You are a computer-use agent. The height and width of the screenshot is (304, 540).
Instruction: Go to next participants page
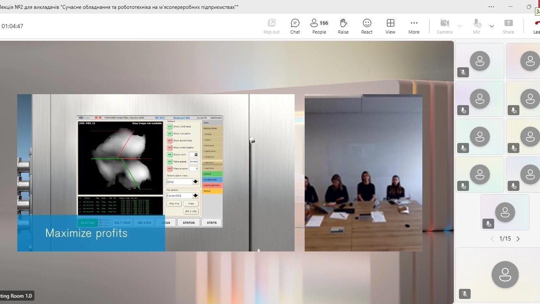coord(518,238)
